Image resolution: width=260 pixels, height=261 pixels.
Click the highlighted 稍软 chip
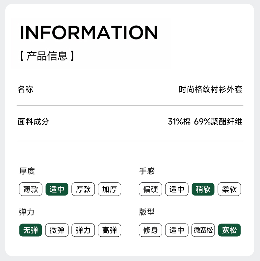click(x=203, y=189)
